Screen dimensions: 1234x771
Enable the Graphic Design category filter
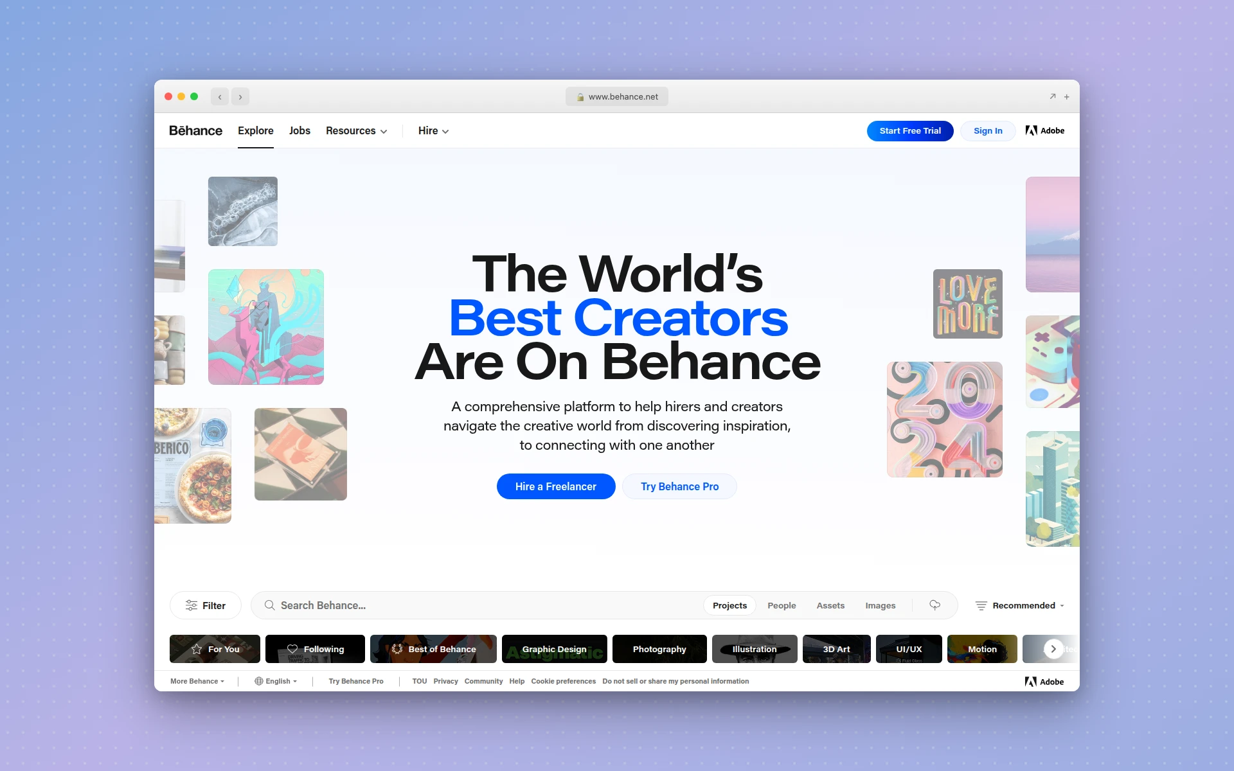pyautogui.click(x=554, y=649)
